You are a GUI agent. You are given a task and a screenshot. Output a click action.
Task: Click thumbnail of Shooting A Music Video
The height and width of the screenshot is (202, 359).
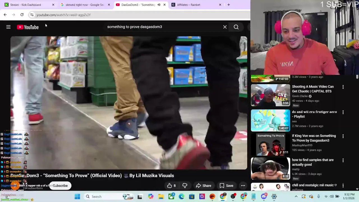click(x=270, y=95)
